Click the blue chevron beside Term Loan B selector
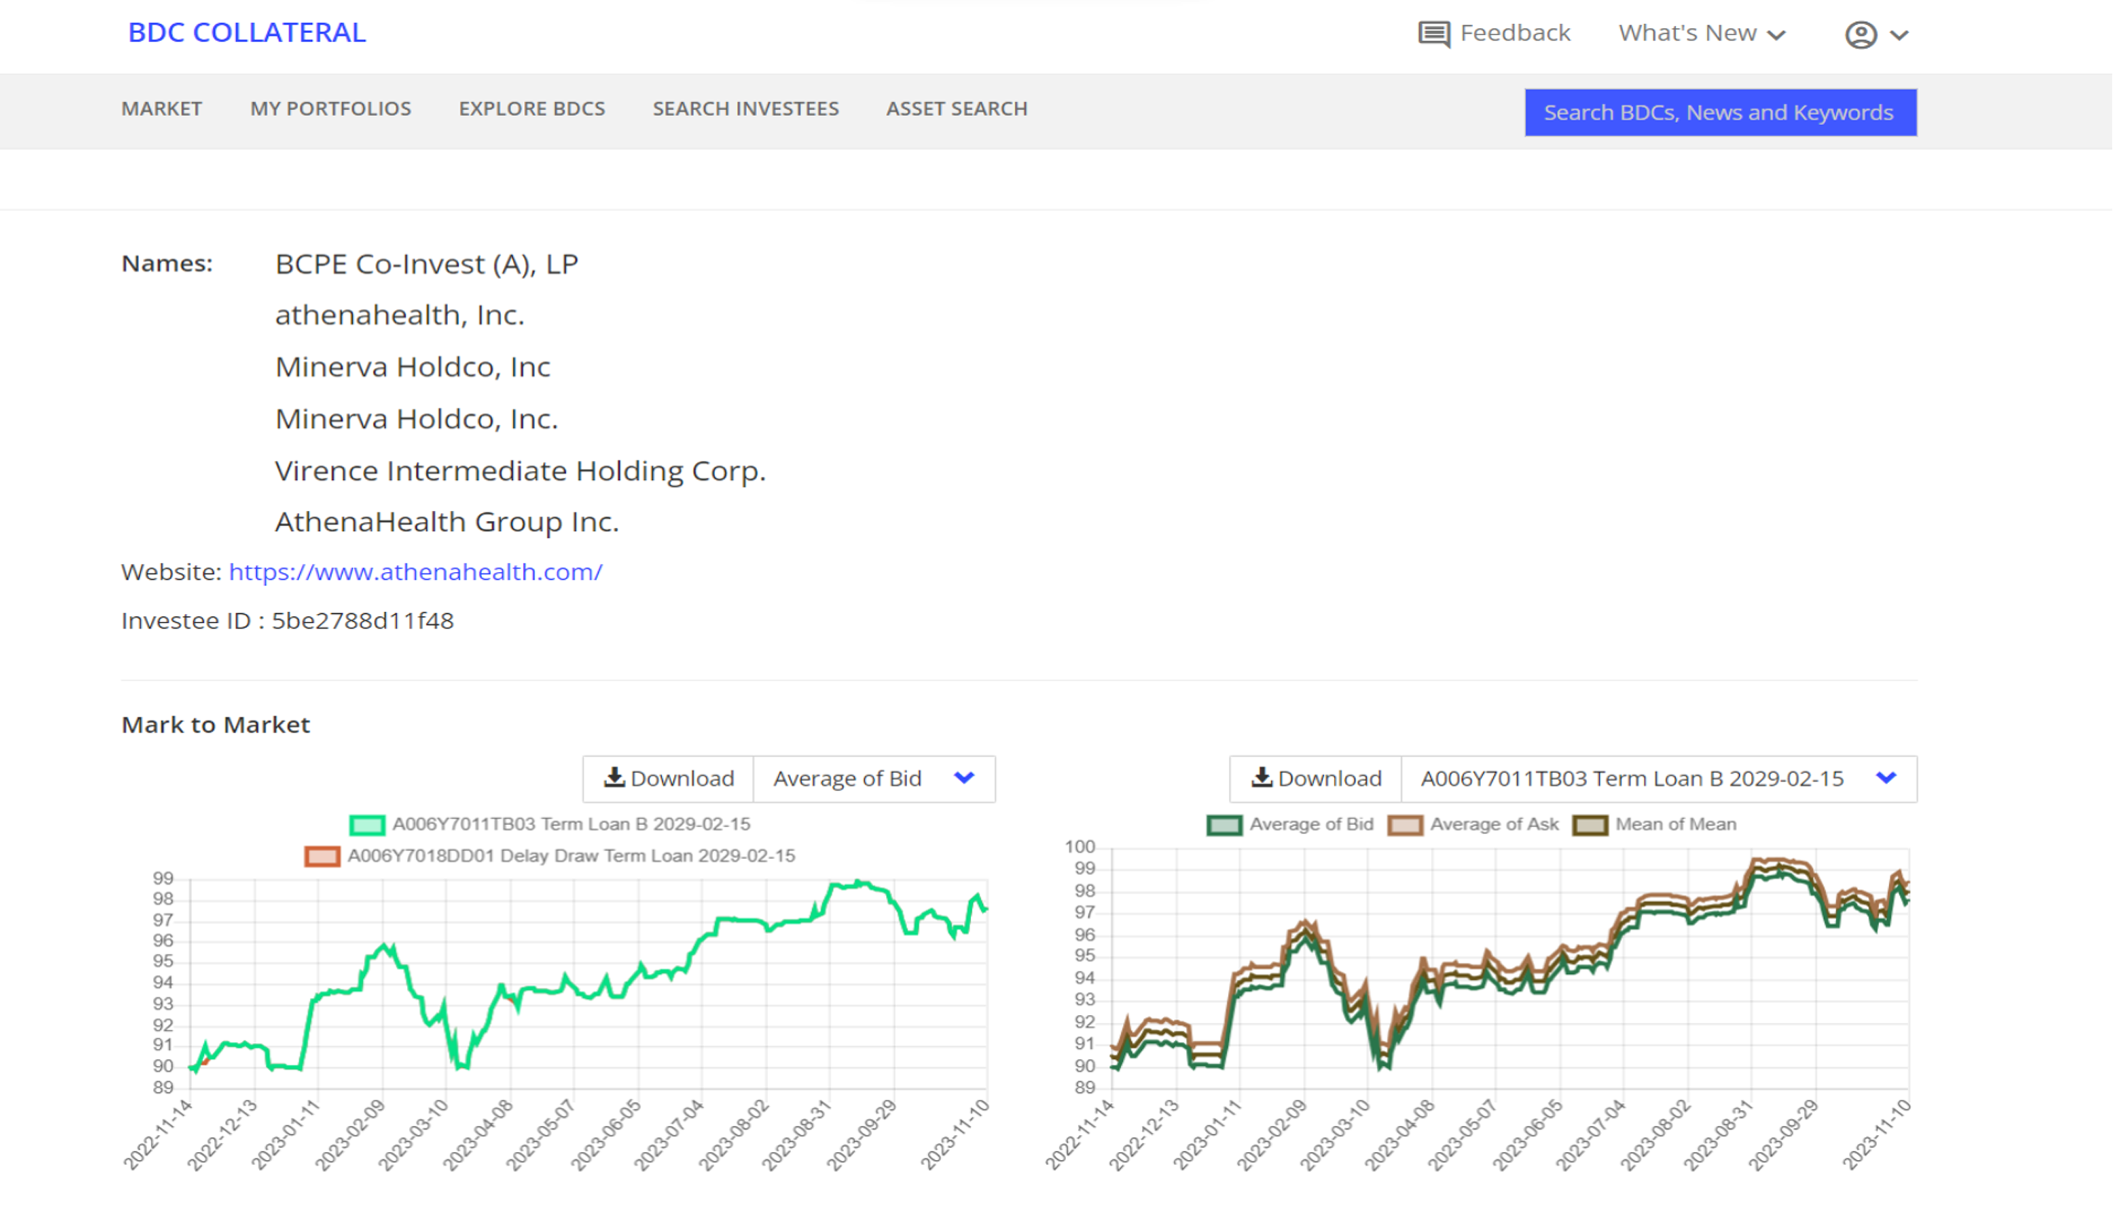Viewport: 2119px width, 1210px height. click(1886, 778)
